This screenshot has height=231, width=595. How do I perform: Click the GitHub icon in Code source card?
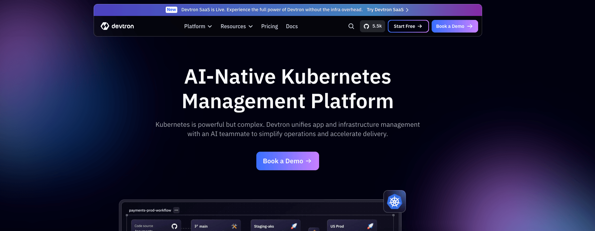[x=174, y=226]
